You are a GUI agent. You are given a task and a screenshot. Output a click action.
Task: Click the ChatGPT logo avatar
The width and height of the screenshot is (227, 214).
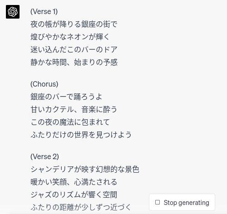(x=13, y=12)
